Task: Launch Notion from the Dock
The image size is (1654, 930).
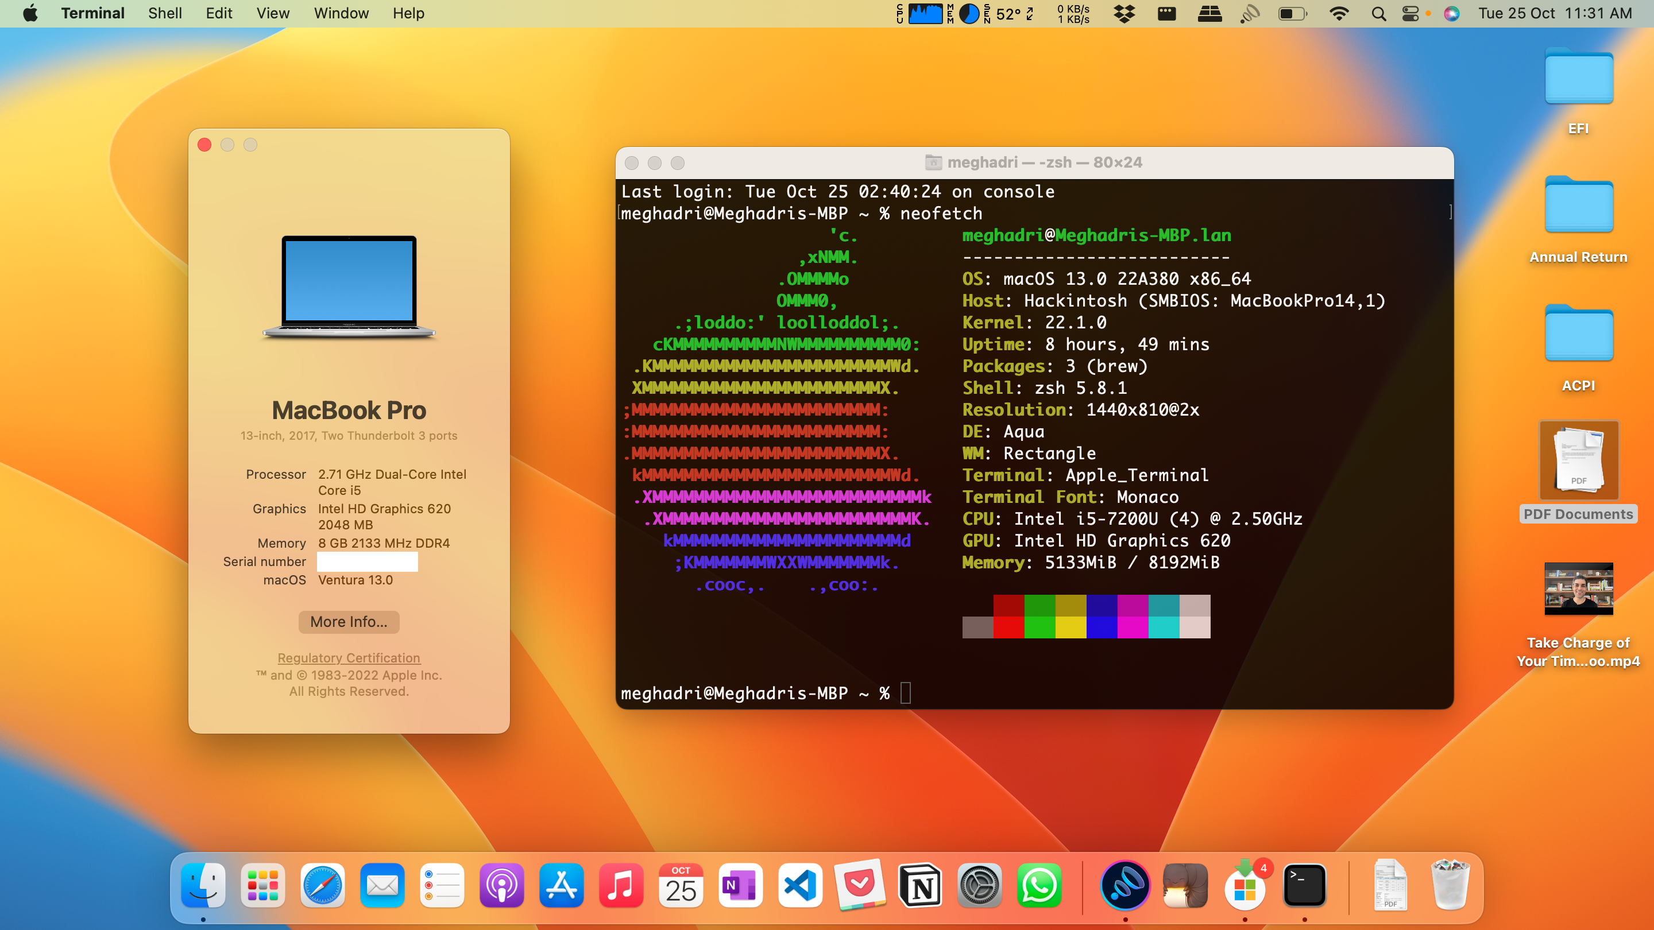Action: [x=920, y=886]
